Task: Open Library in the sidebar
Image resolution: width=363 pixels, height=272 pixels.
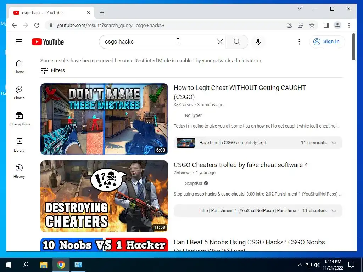Action: point(19,145)
